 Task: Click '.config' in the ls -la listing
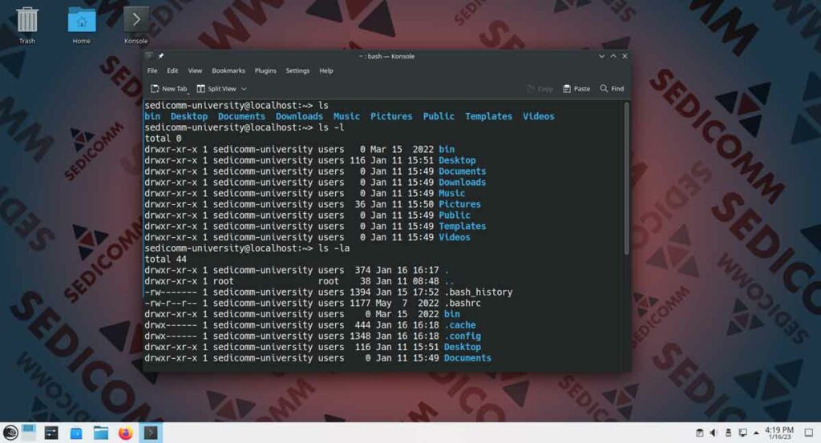463,336
